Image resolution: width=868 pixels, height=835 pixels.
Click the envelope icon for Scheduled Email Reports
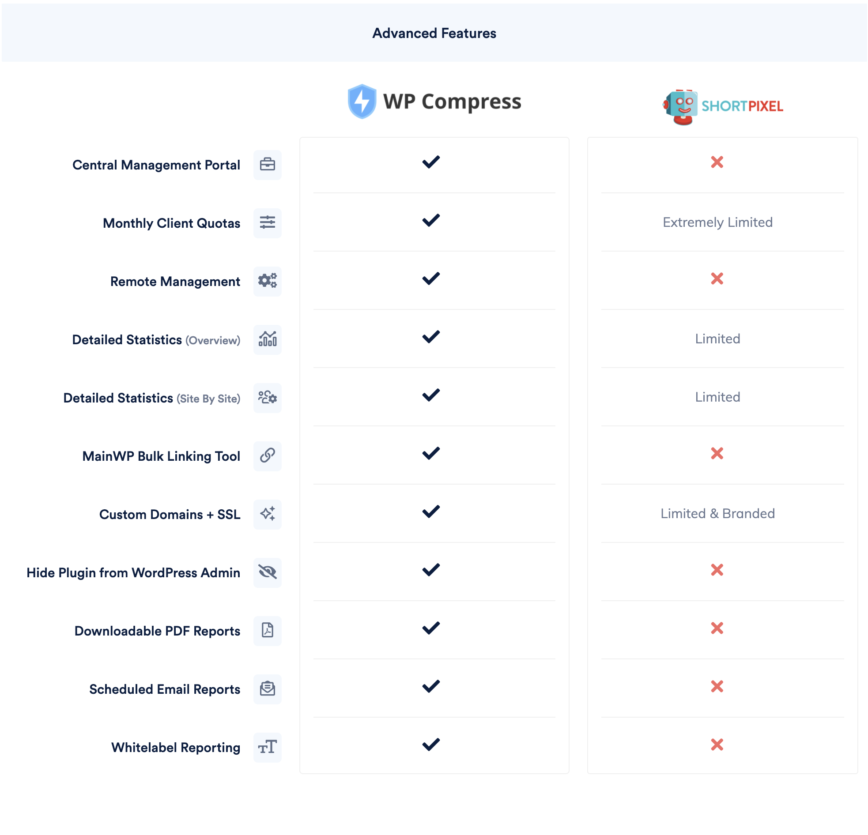click(x=267, y=689)
